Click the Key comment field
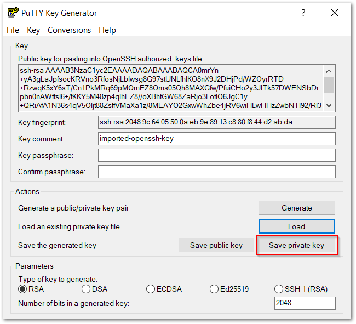356x324 pixels. (216, 139)
